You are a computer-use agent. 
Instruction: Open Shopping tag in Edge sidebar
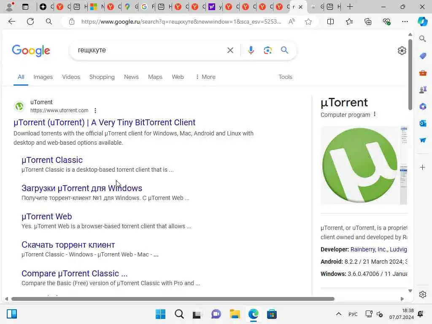point(423,56)
